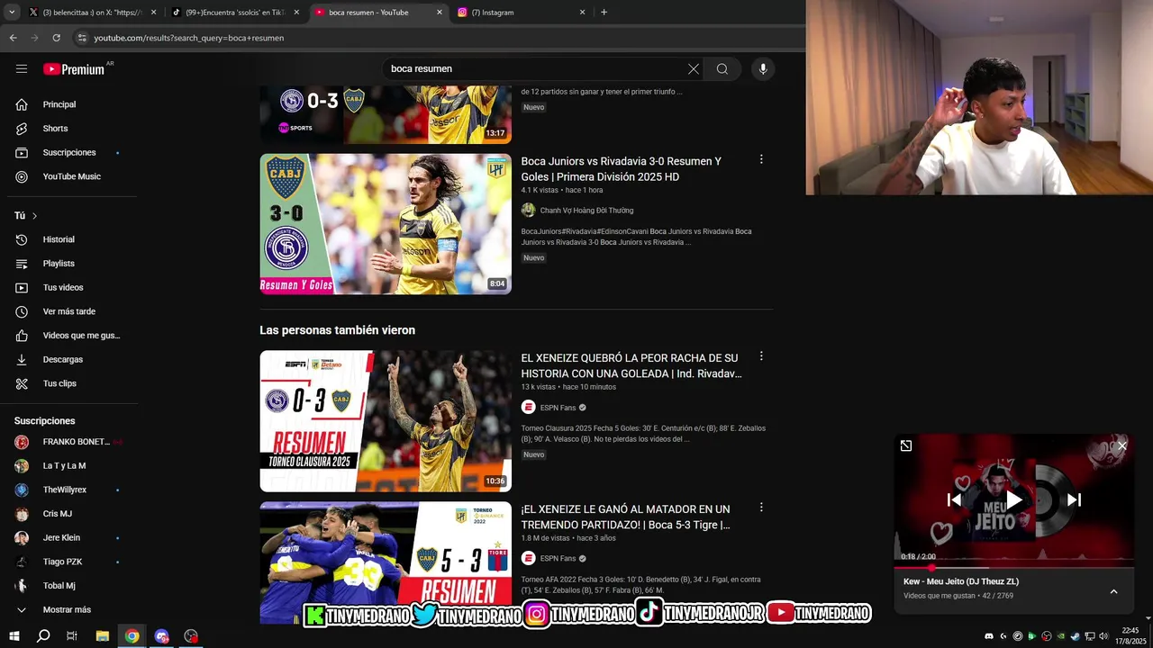
Task: Open Windows taskbar search
Action: [43, 636]
